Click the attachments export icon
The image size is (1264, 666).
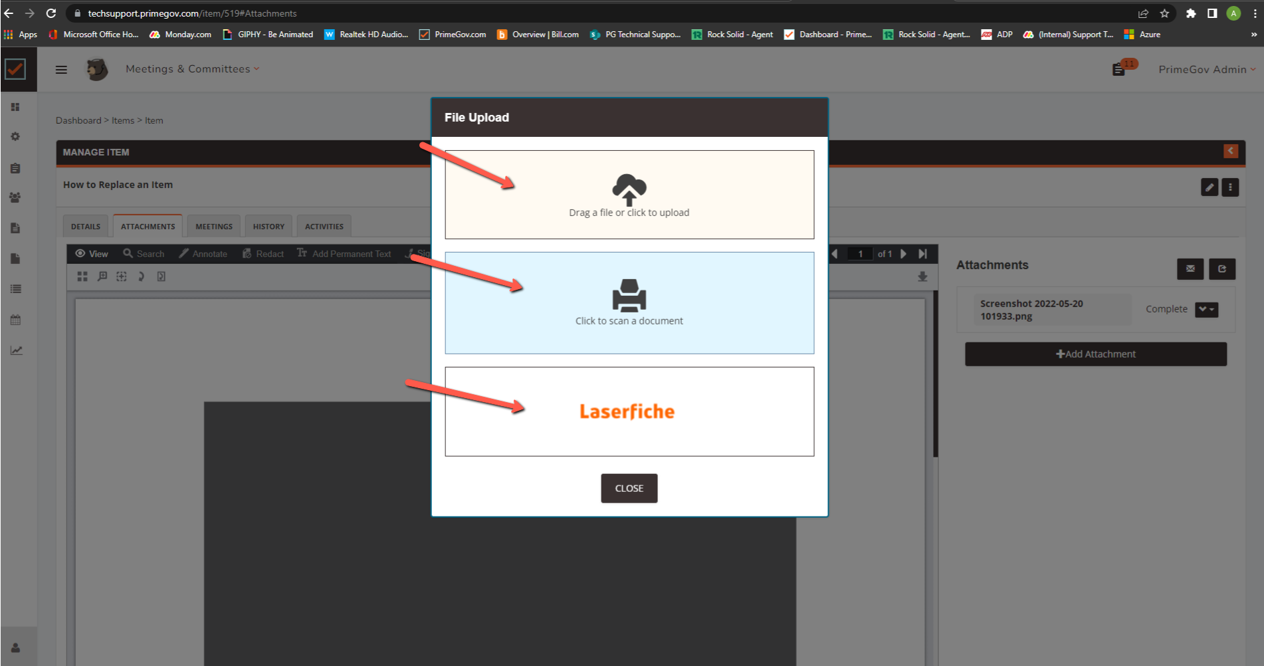1222,269
